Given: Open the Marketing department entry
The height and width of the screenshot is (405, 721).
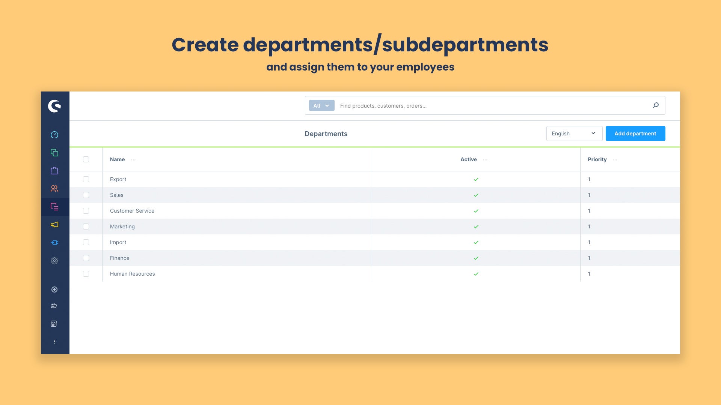Looking at the screenshot, I should [x=122, y=226].
